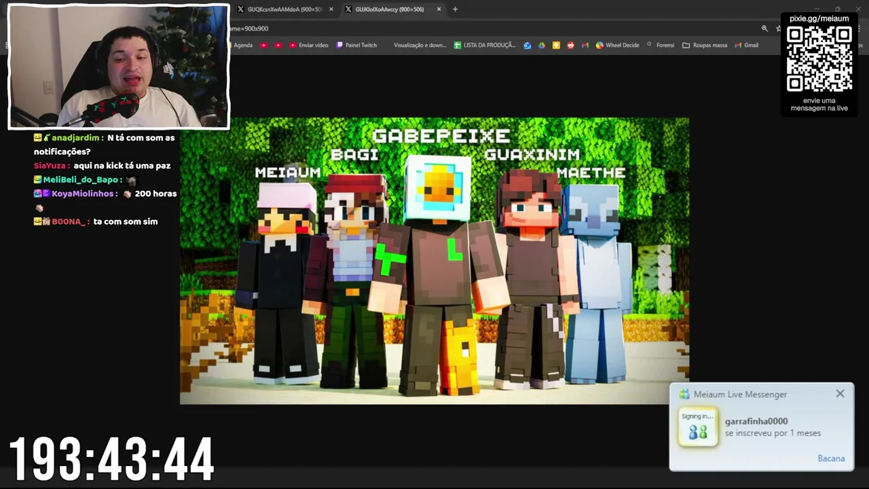The width and height of the screenshot is (869, 489).
Task: Open the Wheel Decide bookmark
Action: pos(617,46)
